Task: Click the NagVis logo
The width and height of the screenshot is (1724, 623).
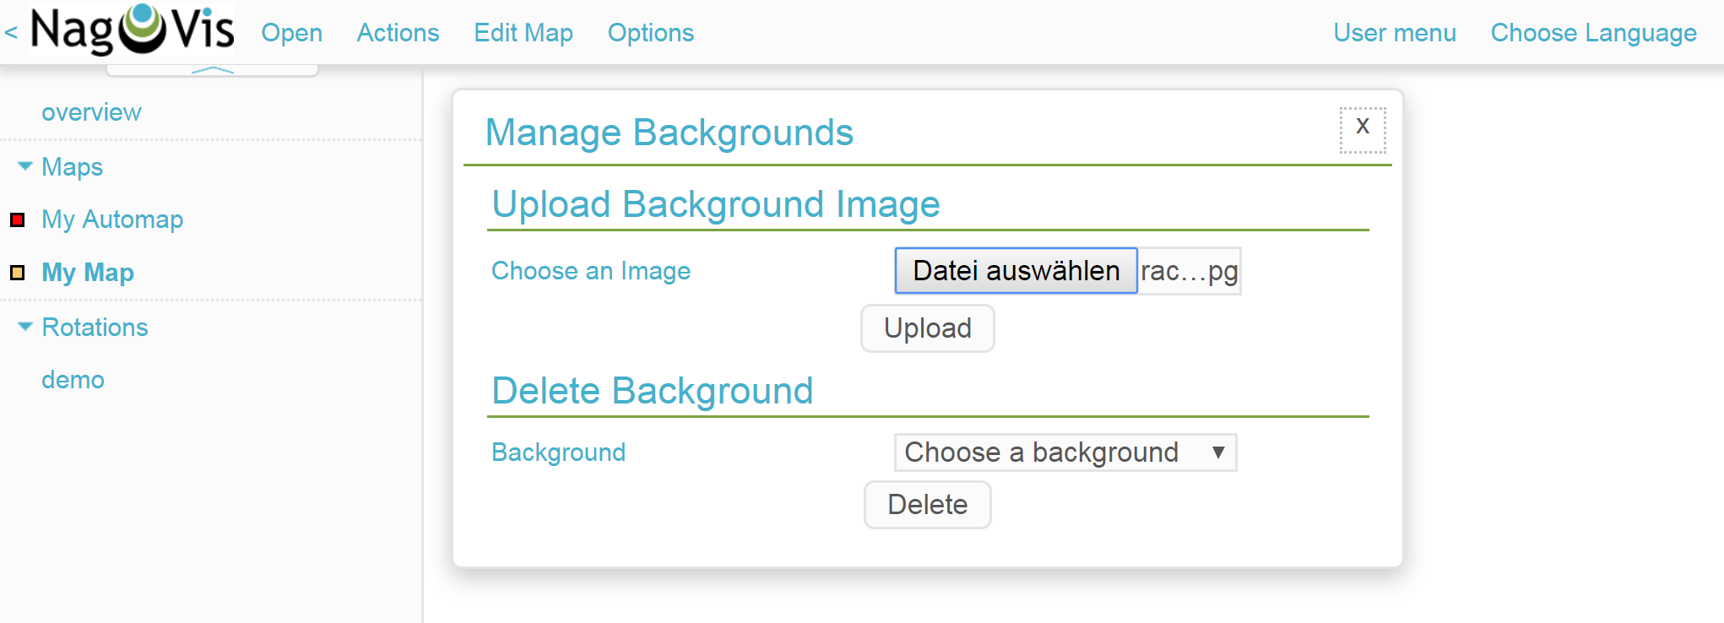Action: click(x=132, y=30)
